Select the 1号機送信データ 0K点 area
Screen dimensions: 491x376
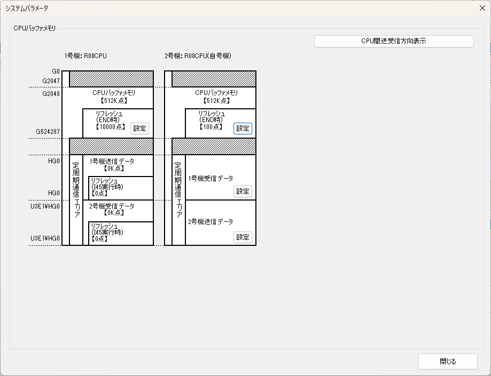112,164
